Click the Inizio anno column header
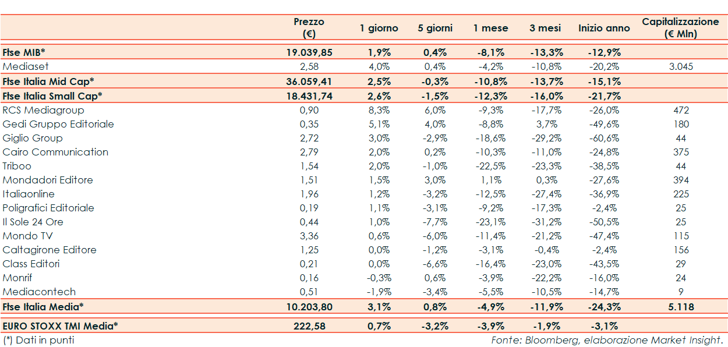Viewport: 728px width, 347px height. point(604,28)
